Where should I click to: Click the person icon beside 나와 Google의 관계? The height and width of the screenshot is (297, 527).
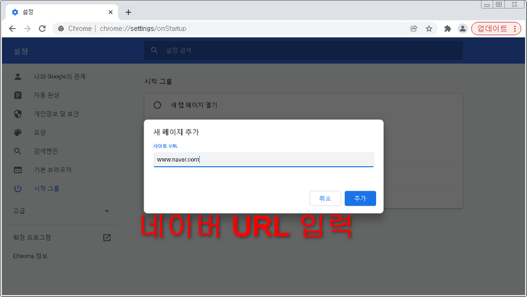coord(18,76)
